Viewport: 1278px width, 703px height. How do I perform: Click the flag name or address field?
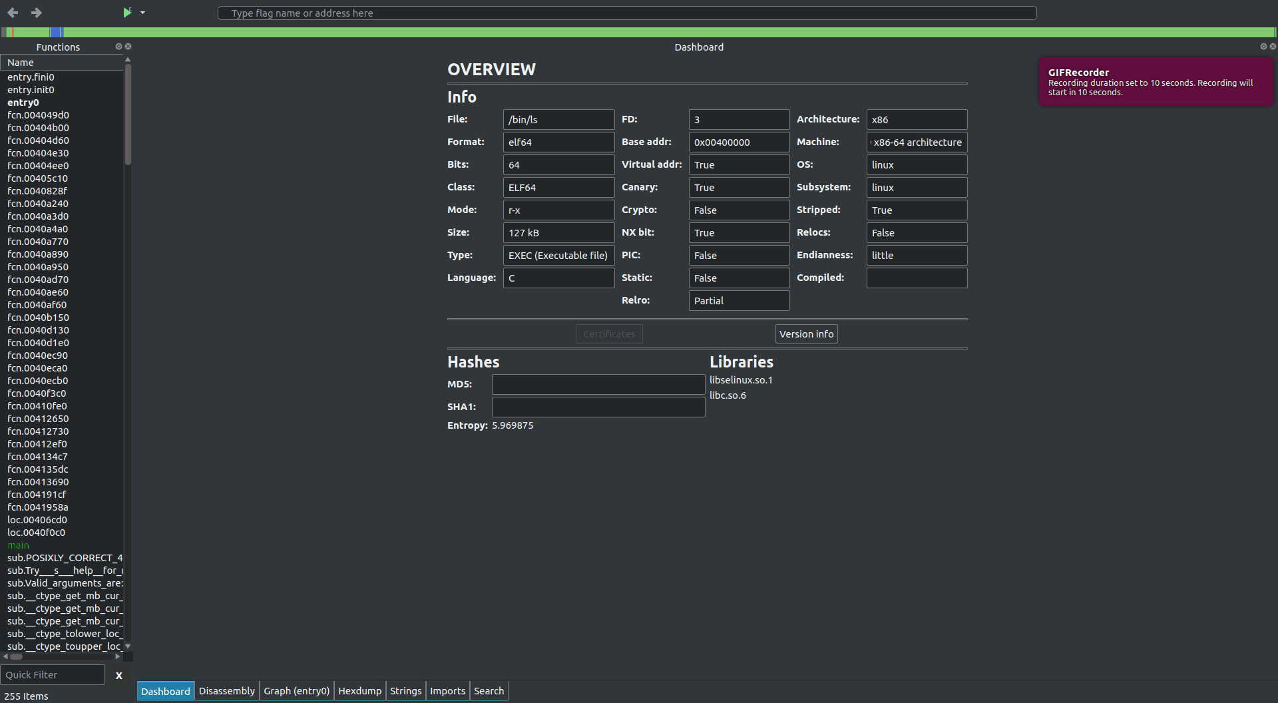coord(626,13)
